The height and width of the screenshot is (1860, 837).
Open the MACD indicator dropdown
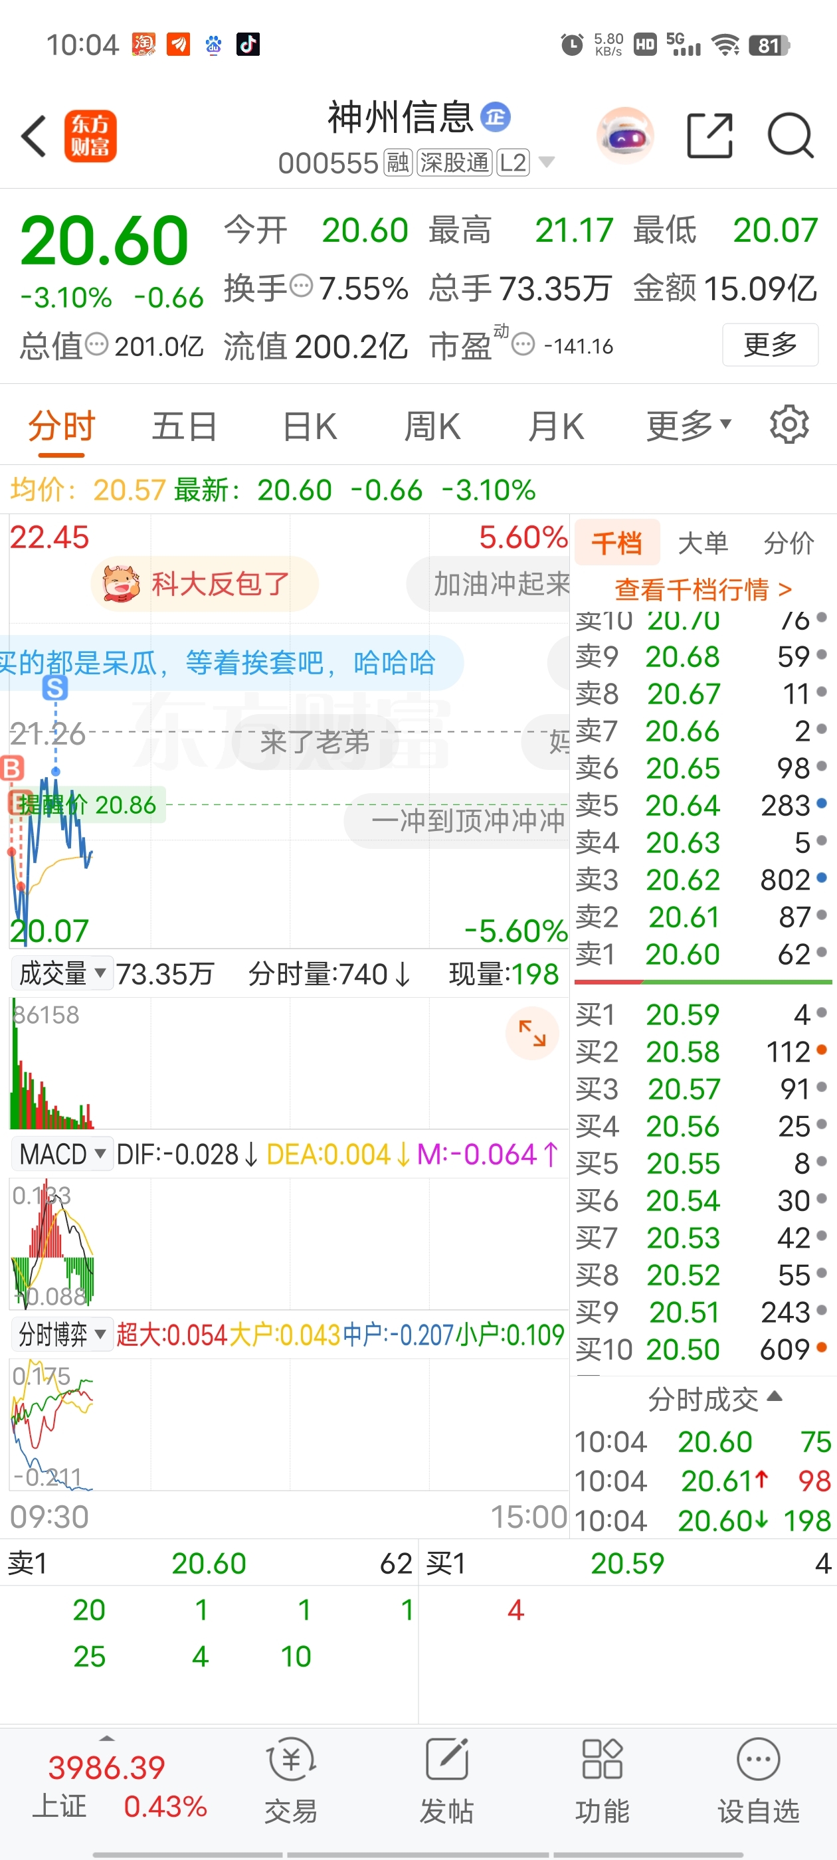point(63,1154)
